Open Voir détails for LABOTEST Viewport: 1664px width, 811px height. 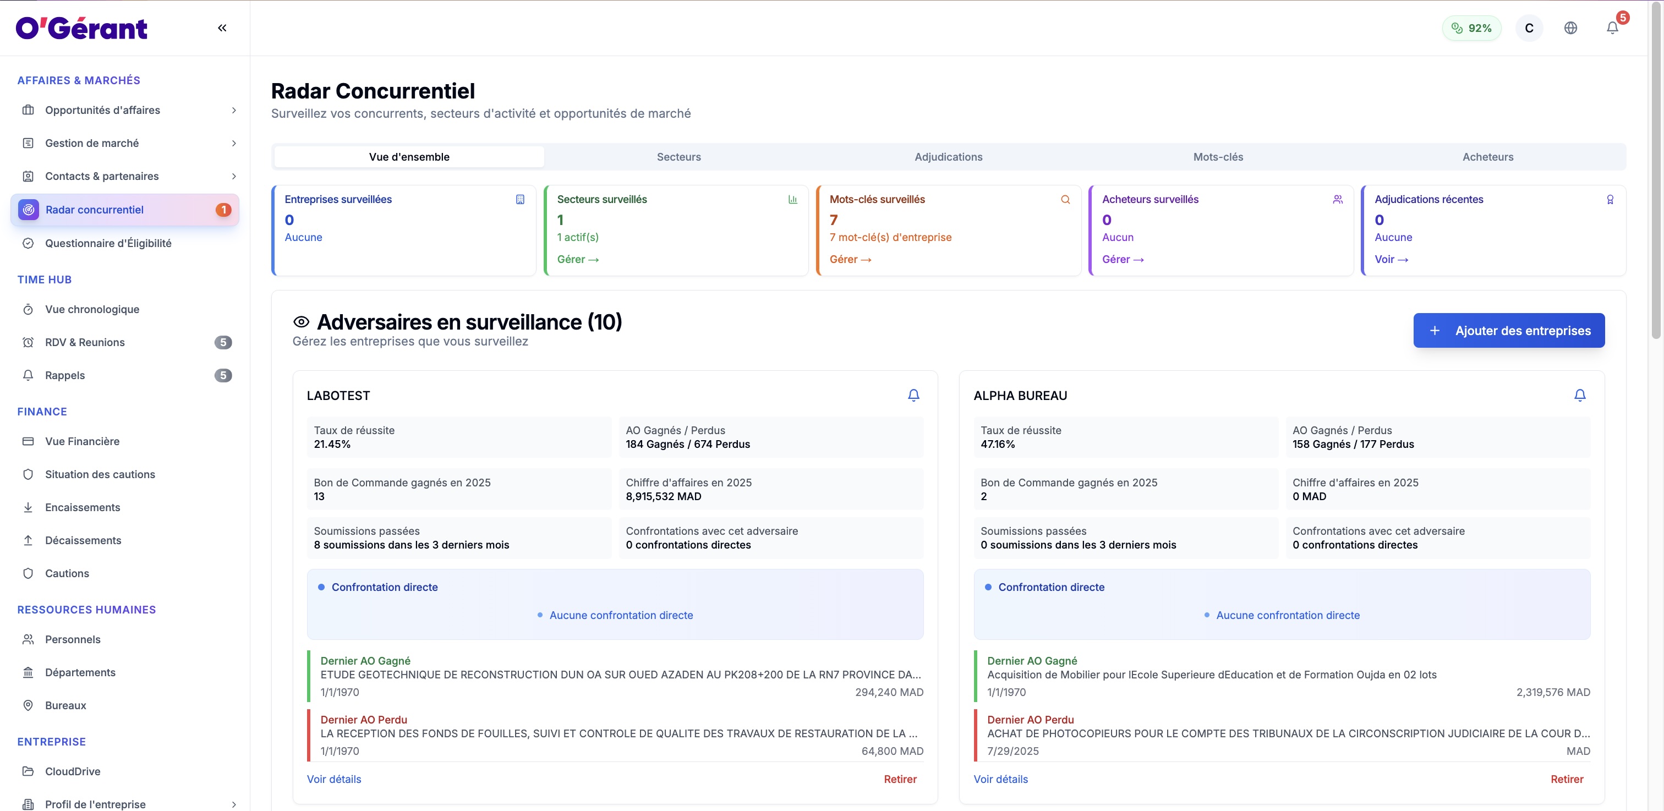coord(334,779)
